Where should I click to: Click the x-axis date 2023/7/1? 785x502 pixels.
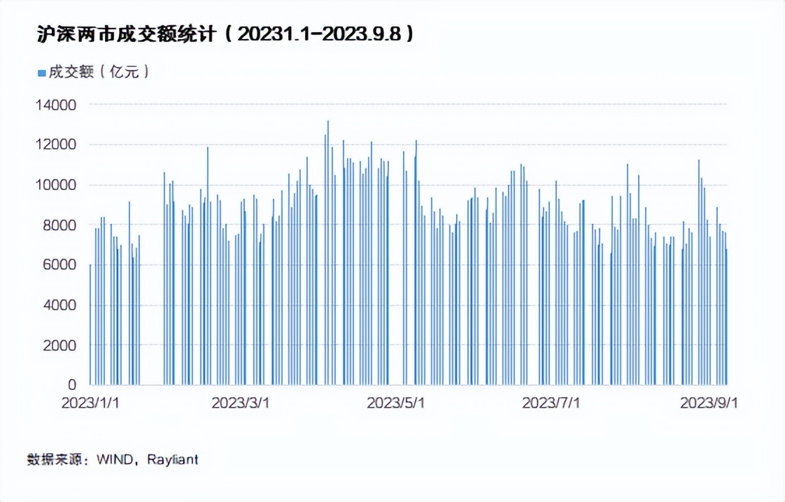pos(551,403)
